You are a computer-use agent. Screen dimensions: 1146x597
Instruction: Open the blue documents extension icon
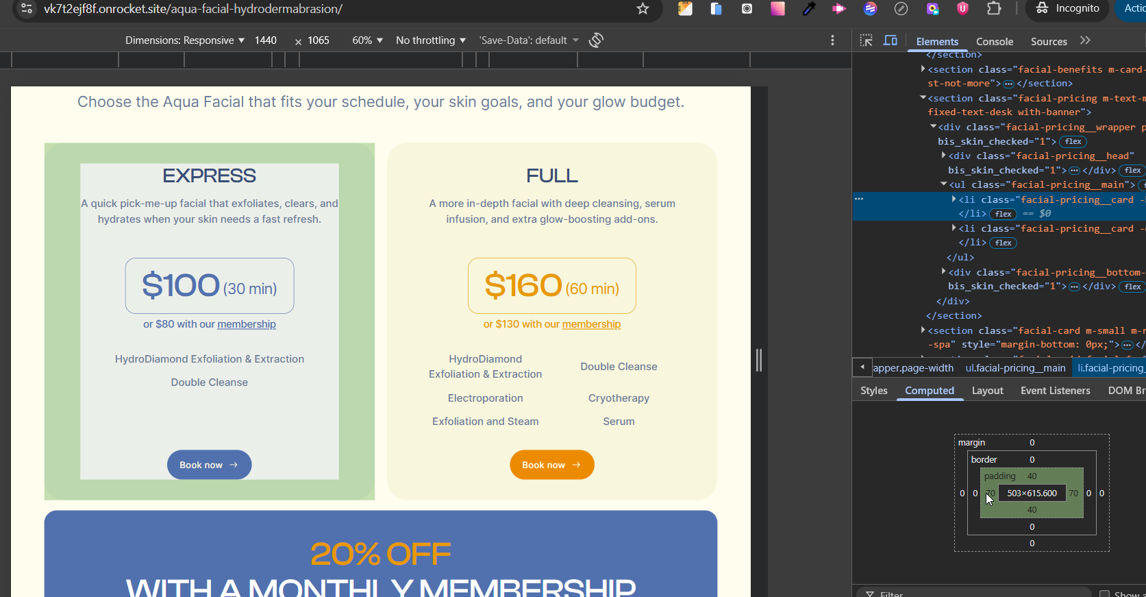pyautogui.click(x=716, y=9)
